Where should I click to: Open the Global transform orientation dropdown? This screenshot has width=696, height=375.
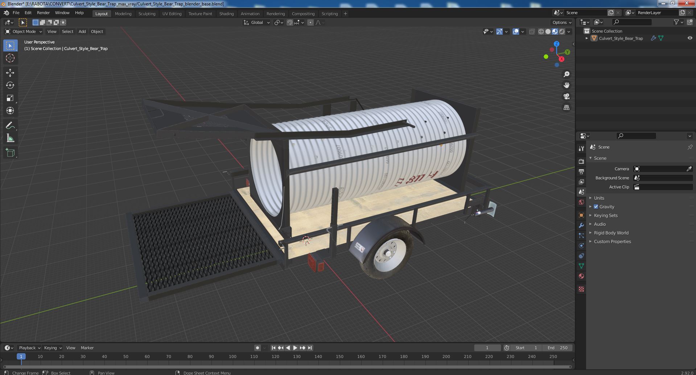pos(257,22)
